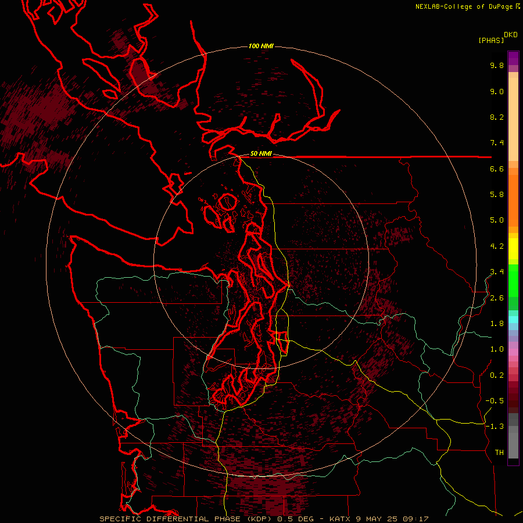Click the 7.4 legend value
523x523 pixels.
pos(497,143)
